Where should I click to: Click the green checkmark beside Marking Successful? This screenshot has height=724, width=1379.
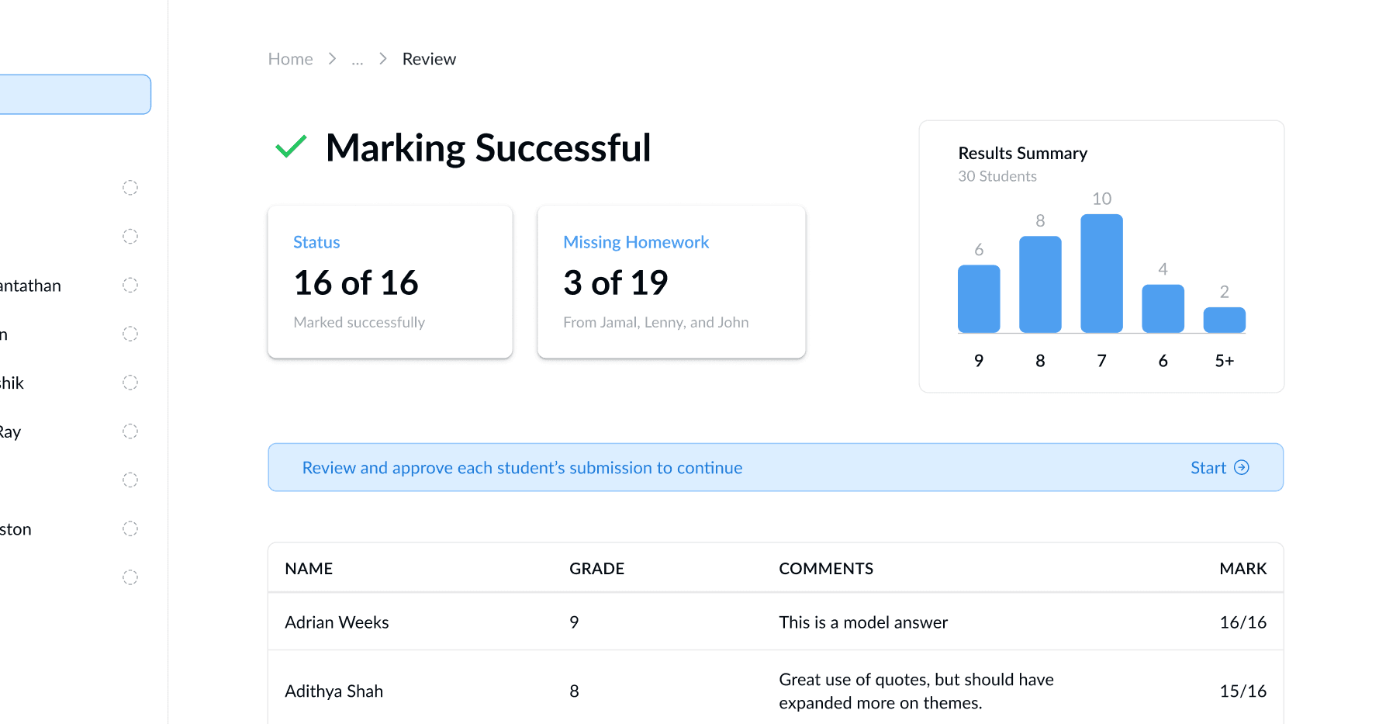(x=291, y=147)
